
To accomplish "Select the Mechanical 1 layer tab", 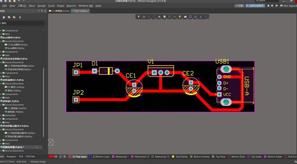I will tap(120, 157).
